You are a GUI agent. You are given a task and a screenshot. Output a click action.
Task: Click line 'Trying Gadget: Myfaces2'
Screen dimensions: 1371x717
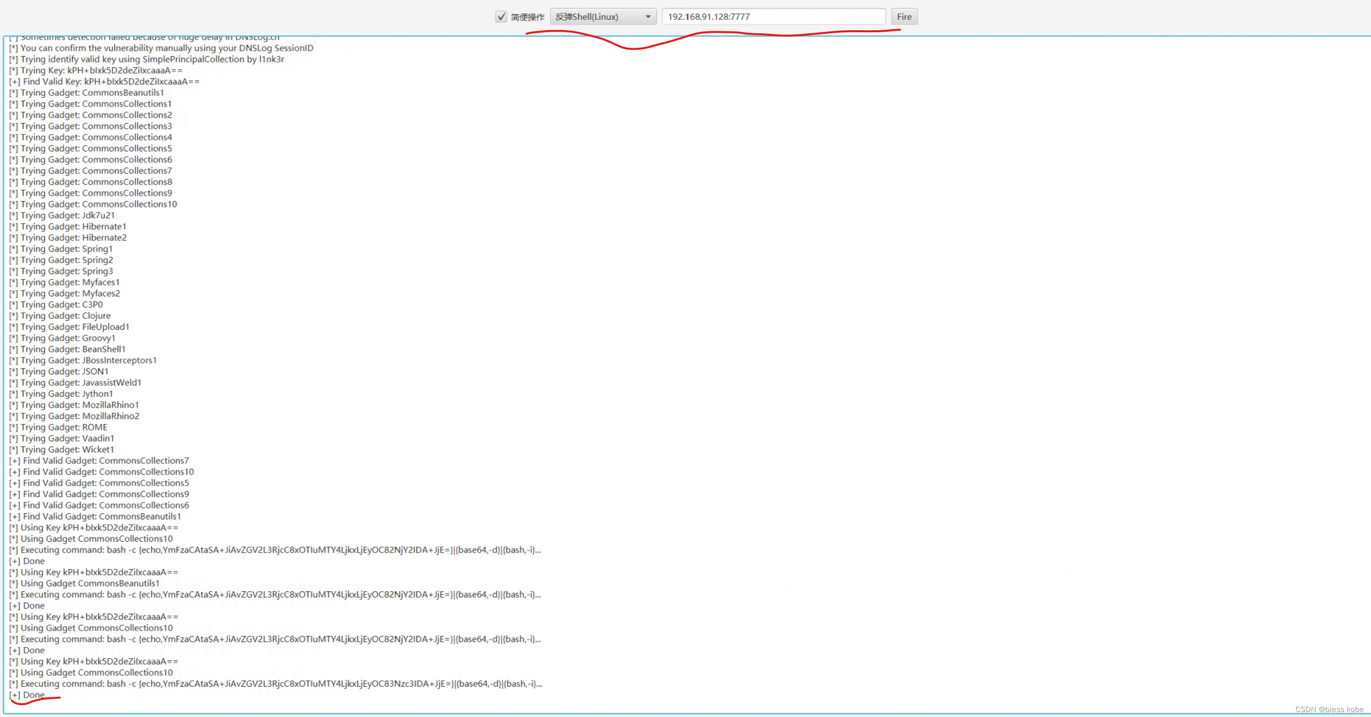[65, 293]
